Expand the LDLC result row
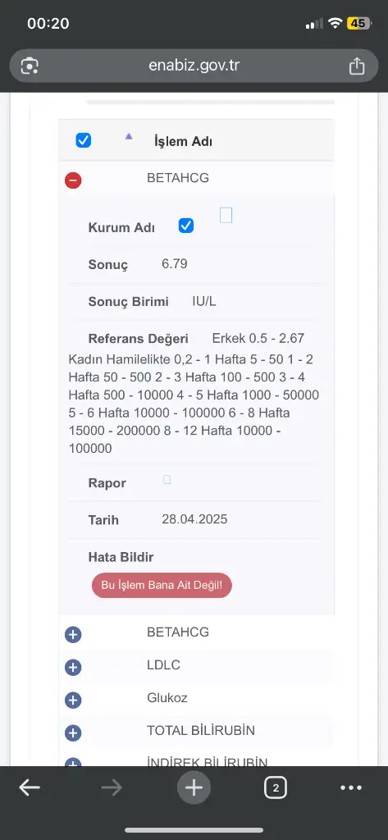 (73, 668)
